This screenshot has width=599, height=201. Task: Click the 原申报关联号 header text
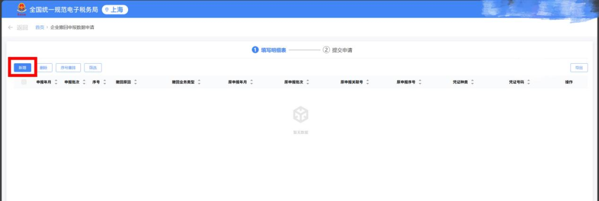352,82
